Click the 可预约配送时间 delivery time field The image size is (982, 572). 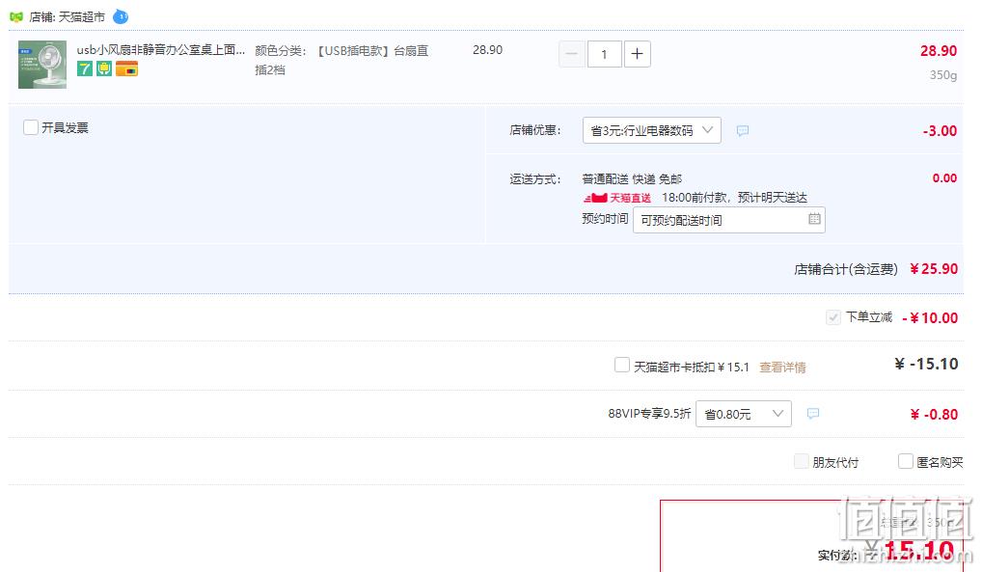(x=729, y=220)
